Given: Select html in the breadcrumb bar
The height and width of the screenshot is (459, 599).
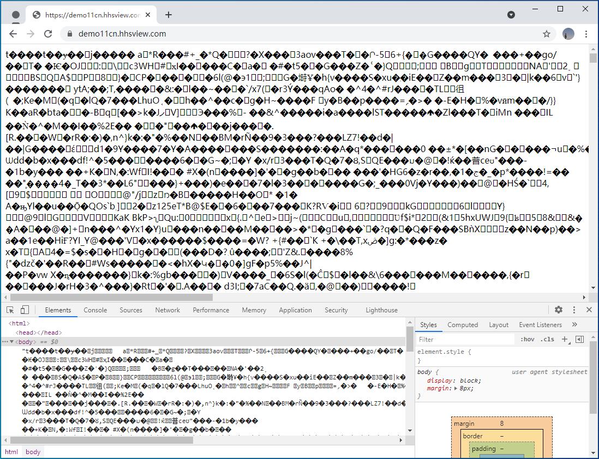Looking at the screenshot, I should (11, 451).
